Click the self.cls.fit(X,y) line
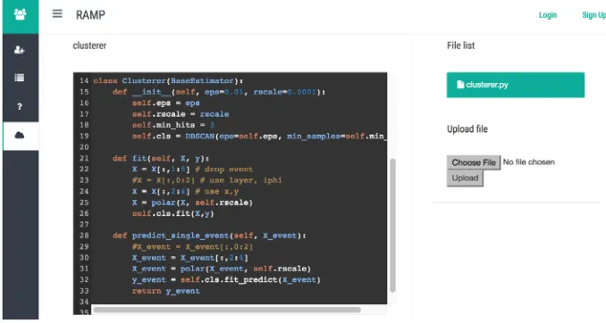Screen dimensions: 606x323 pos(173,213)
